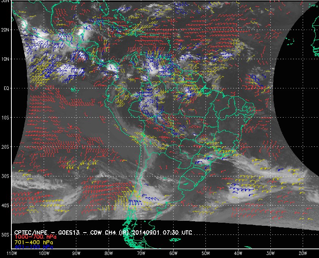Screen dimensions: 319x258
Task: Click the 40S latitude label
Action: (x=5, y=206)
